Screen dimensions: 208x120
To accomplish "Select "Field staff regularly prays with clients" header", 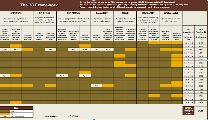I will click(51, 37).
